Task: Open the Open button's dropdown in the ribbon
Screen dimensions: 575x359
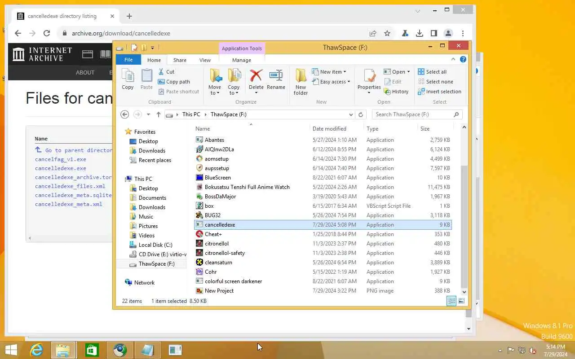Action: (408, 72)
